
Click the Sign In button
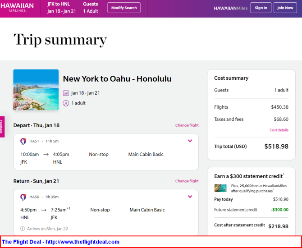point(261,8)
